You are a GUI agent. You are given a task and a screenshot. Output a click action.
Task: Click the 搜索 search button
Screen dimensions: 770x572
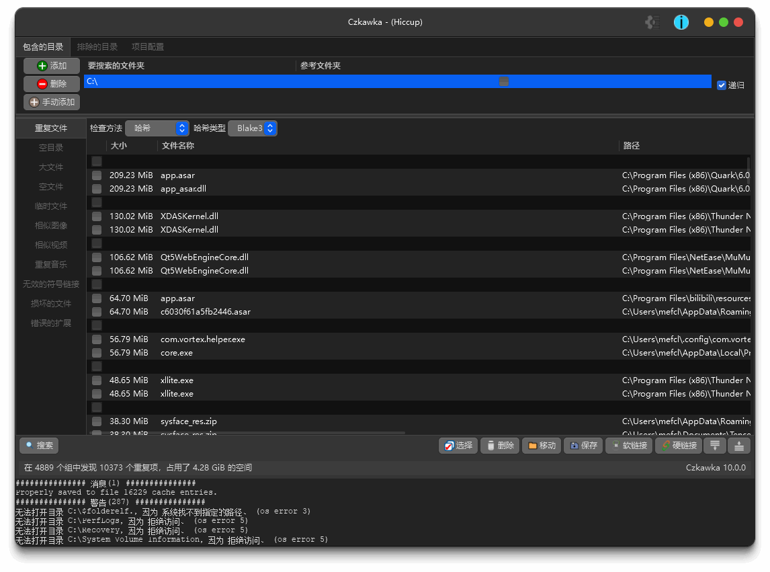click(39, 446)
